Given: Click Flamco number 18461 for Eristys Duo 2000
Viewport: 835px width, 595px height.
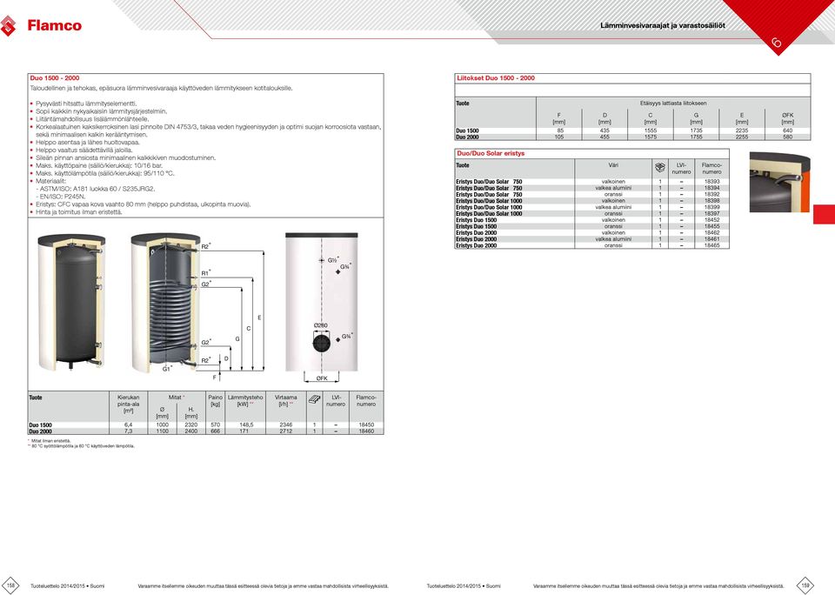Looking at the screenshot, I should 712,239.
